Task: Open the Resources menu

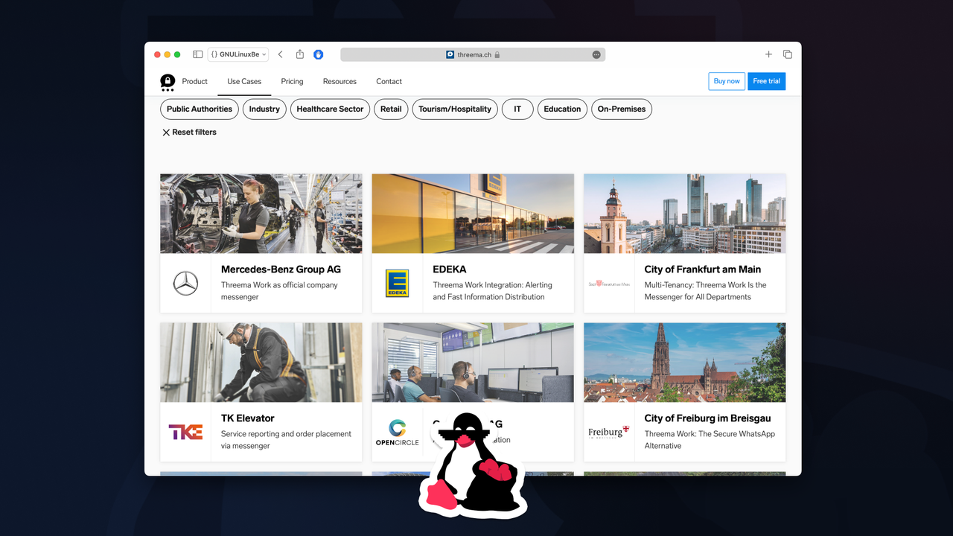Action: click(x=340, y=81)
